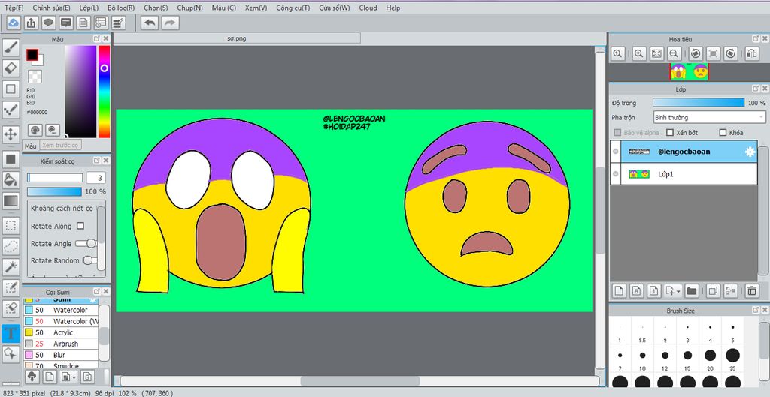Click the foreground black color swatch
Viewport: 770px width, 397px height.
(x=32, y=55)
